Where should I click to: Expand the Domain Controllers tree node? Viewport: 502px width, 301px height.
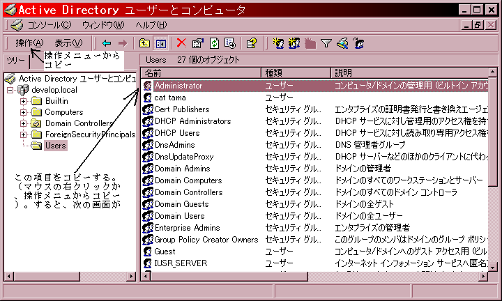pos(23,123)
